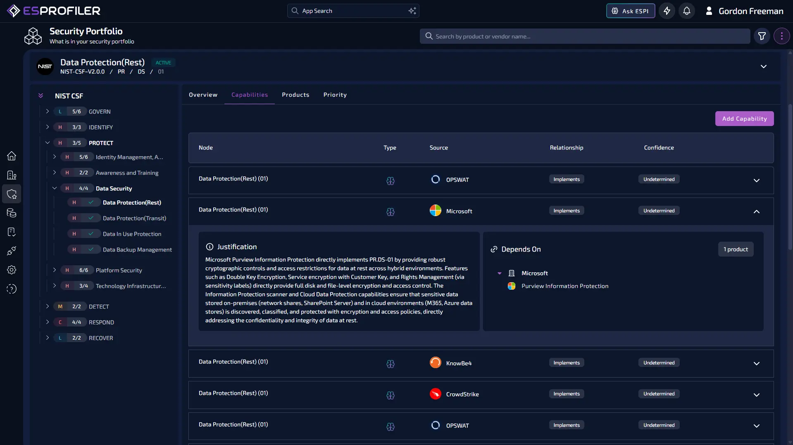Screen dimensions: 793x445
Task: Click the Confidence column header
Action: click(659, 148)
